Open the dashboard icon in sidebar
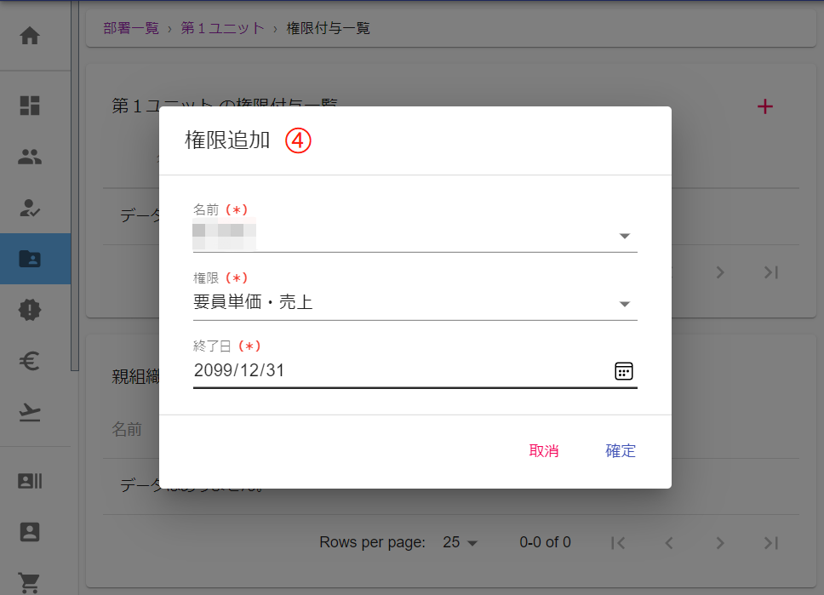Viewport: 824px width, 595px height. click(30, 106)
